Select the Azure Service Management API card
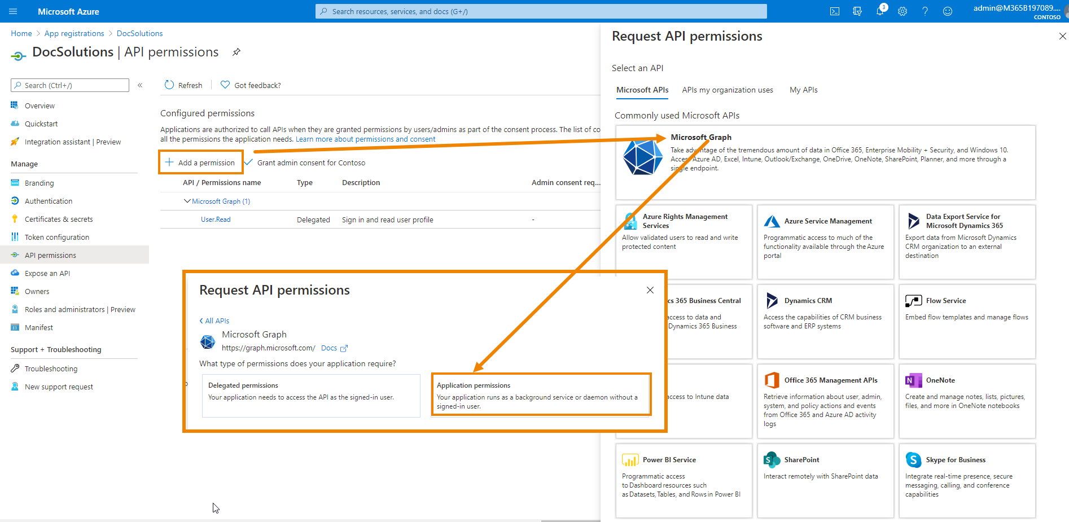The width and height of the screenshot is (1069, 522). pos(825,242)
